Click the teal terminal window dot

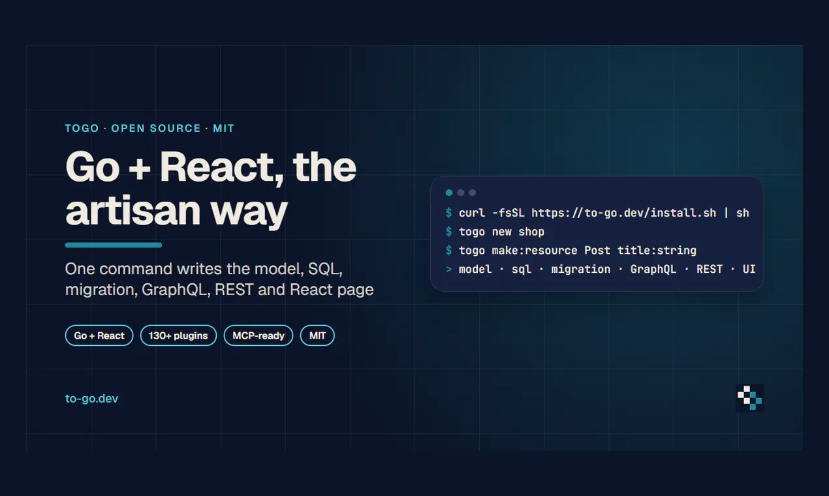(x=449, y=193)
